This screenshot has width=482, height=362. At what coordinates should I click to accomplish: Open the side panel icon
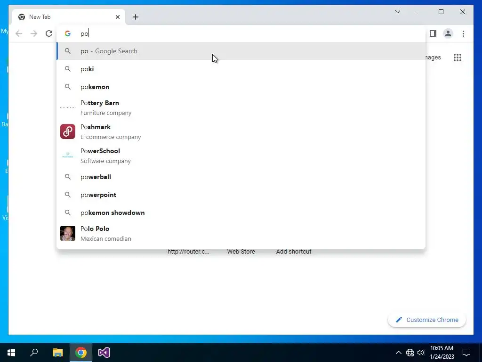[x=433, y=33]
